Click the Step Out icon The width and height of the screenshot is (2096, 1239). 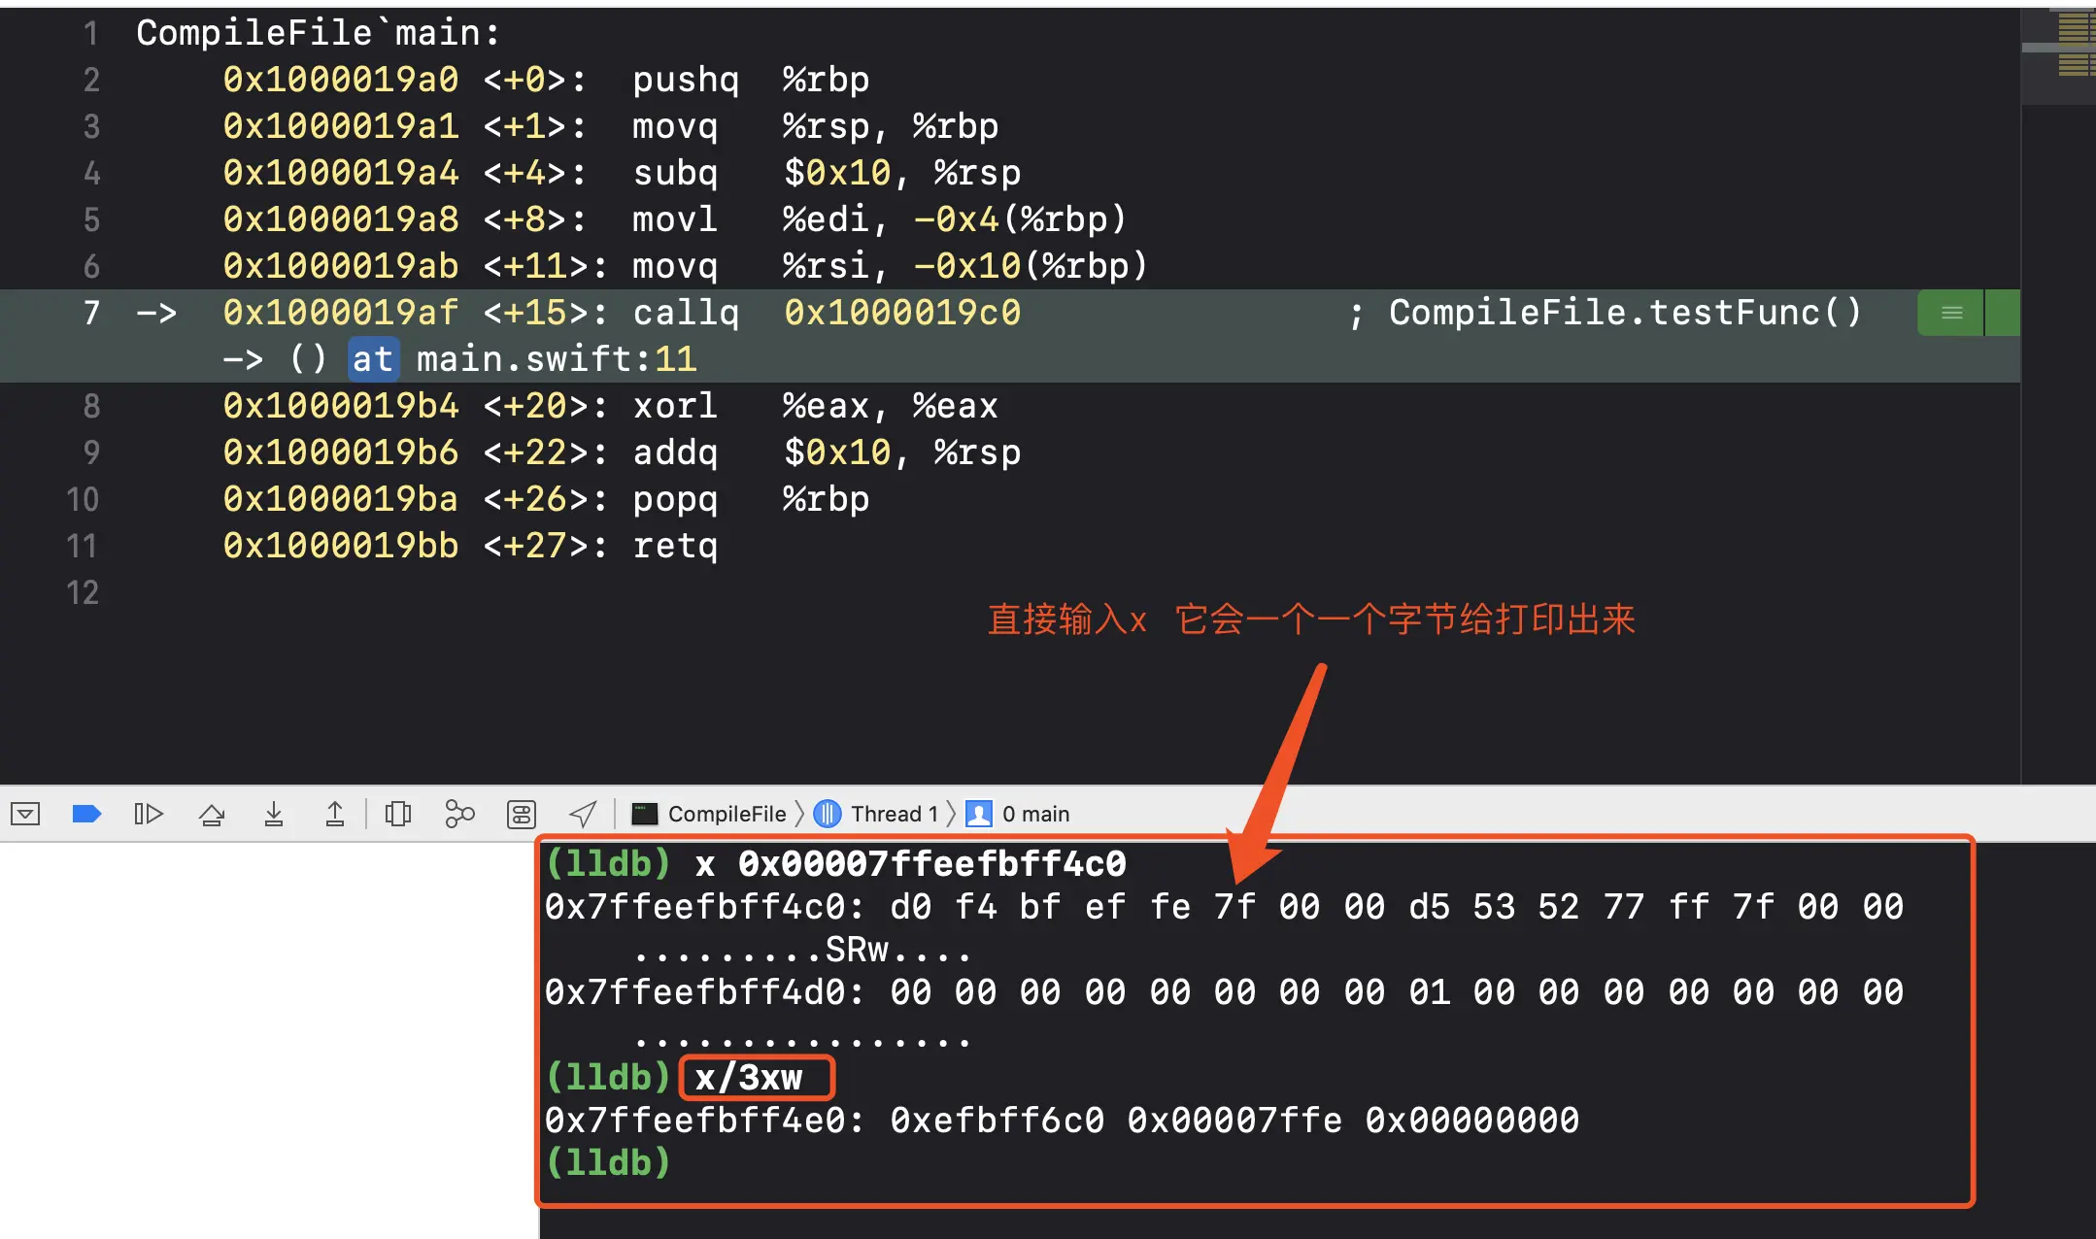click(x=335, y=814)
